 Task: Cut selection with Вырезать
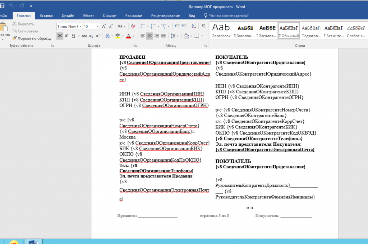tap(23, 24)
